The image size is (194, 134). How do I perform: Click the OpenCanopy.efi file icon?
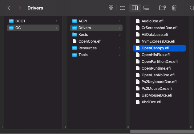pyautogui.click(x=138, y=48)
